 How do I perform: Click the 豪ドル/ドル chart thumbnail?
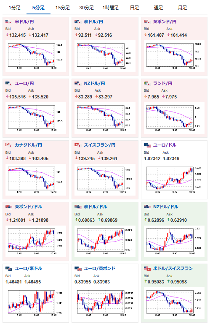tap(105, 241)
